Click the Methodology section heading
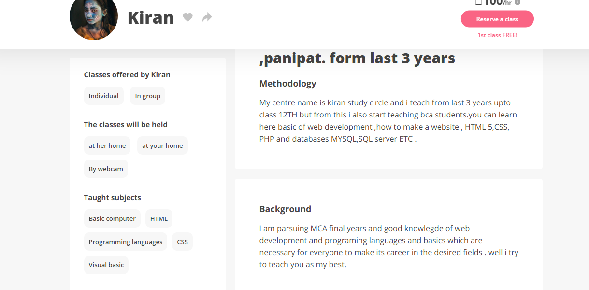 coord(288,83)
